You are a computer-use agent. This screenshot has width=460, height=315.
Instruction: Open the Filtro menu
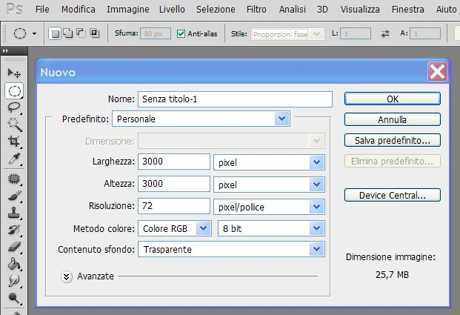(x=256, y=10)
